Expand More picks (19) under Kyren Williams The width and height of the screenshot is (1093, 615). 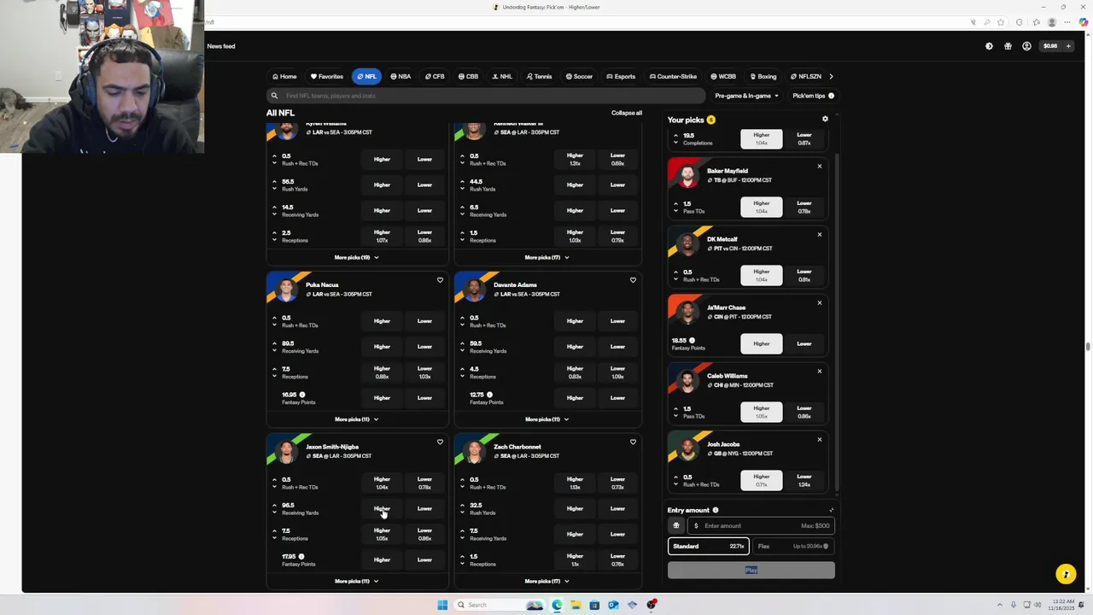coord(357,257)
